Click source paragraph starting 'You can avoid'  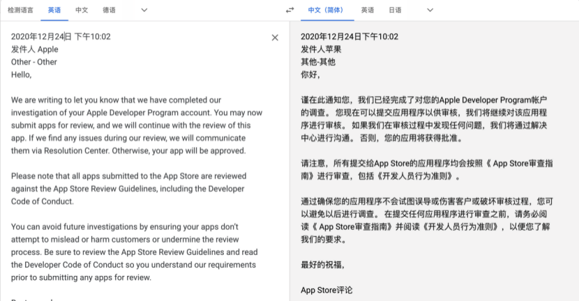tap(135, 252)
